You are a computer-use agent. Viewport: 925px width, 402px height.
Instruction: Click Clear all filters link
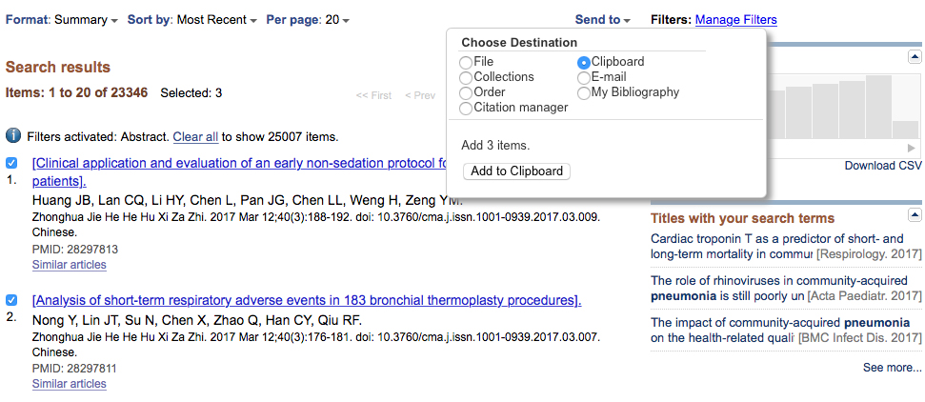pyautogui.click(x=195, y=137)
